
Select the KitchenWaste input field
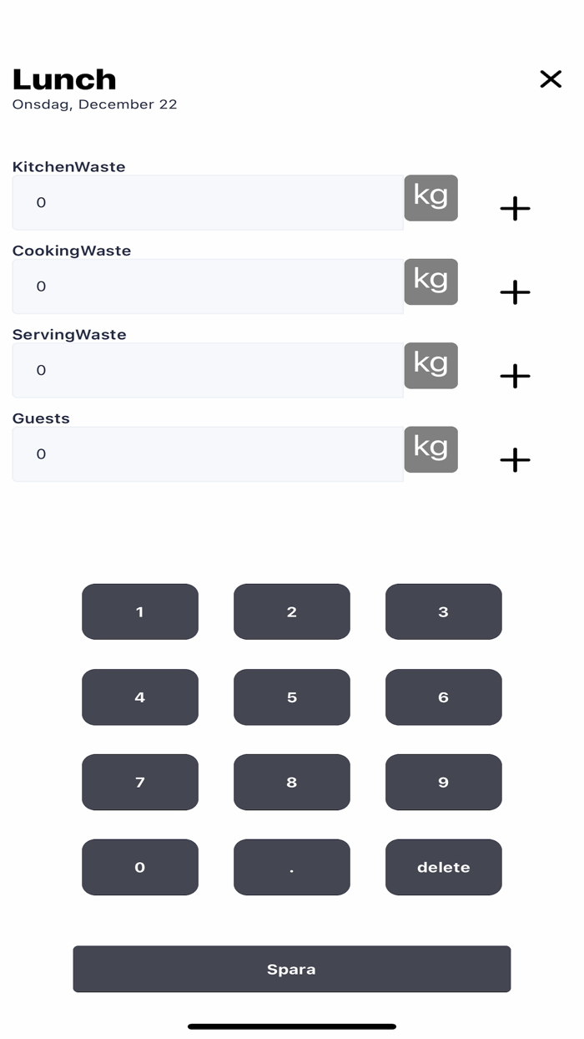coord(207,202)
